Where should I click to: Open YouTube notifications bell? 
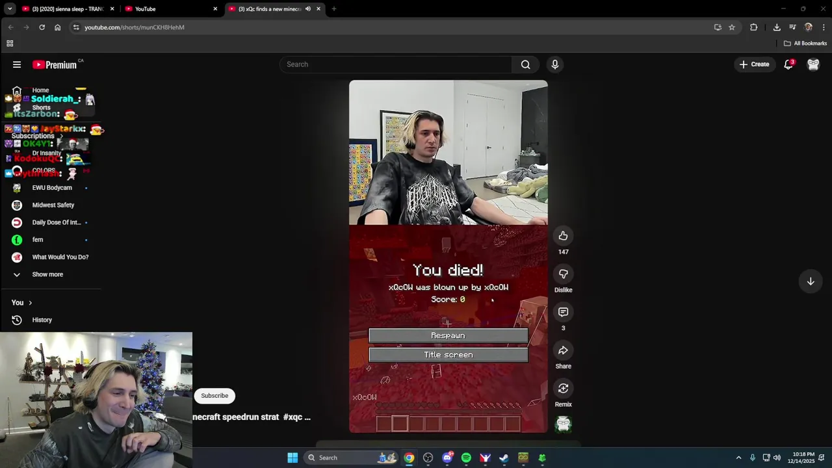[788, 64]
